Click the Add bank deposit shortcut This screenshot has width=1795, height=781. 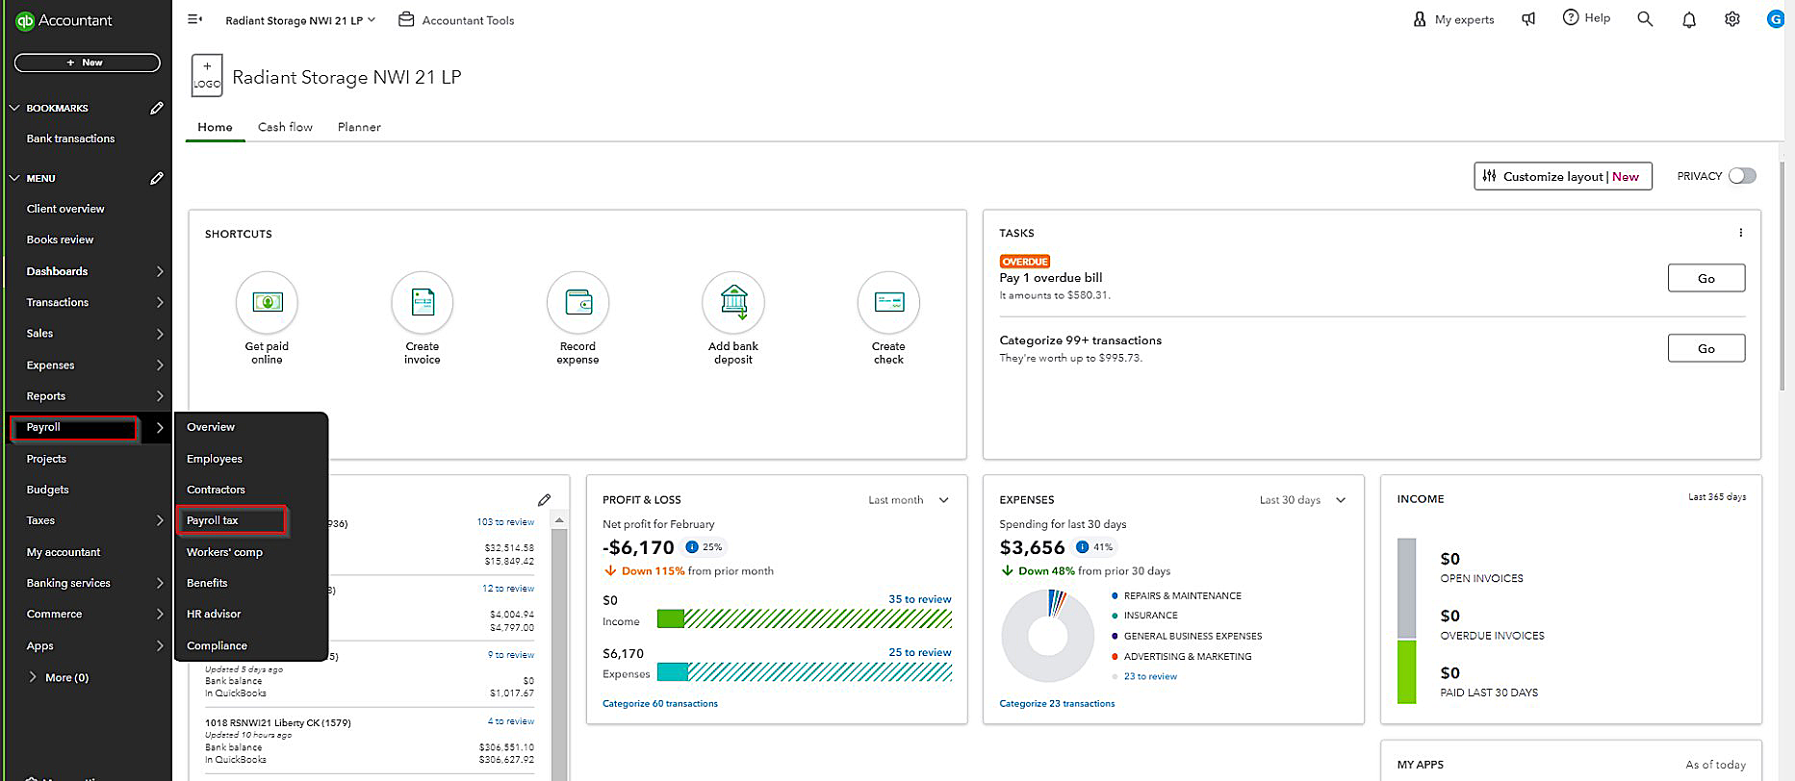(x=733, y=318)
